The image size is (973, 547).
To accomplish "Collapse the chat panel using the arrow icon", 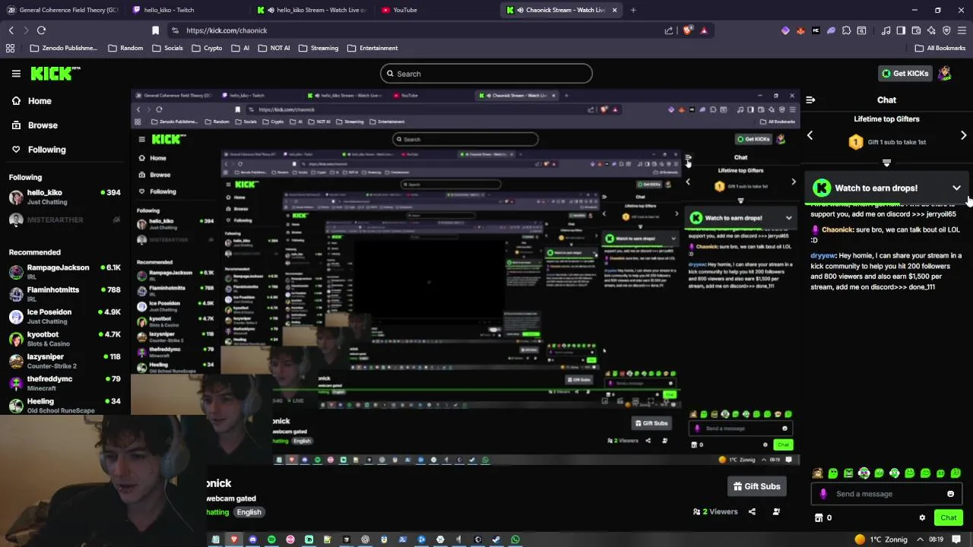I will [x=810, y=100].
